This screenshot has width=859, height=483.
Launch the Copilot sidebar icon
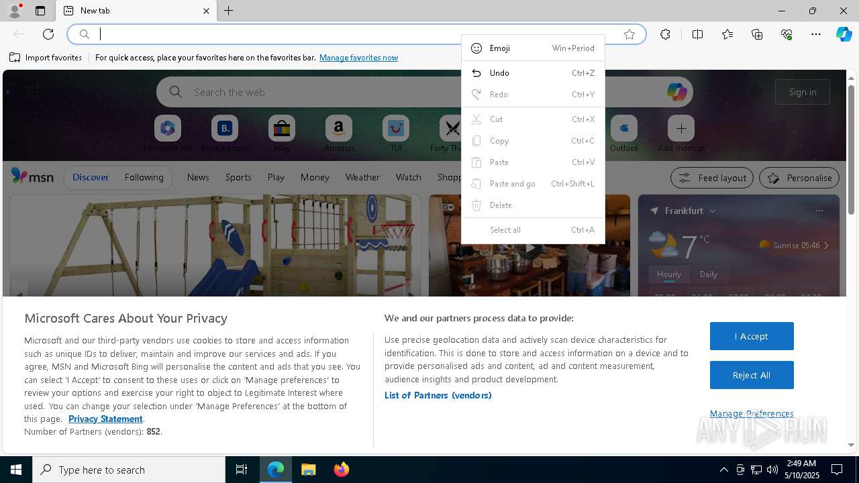(844, 34)
